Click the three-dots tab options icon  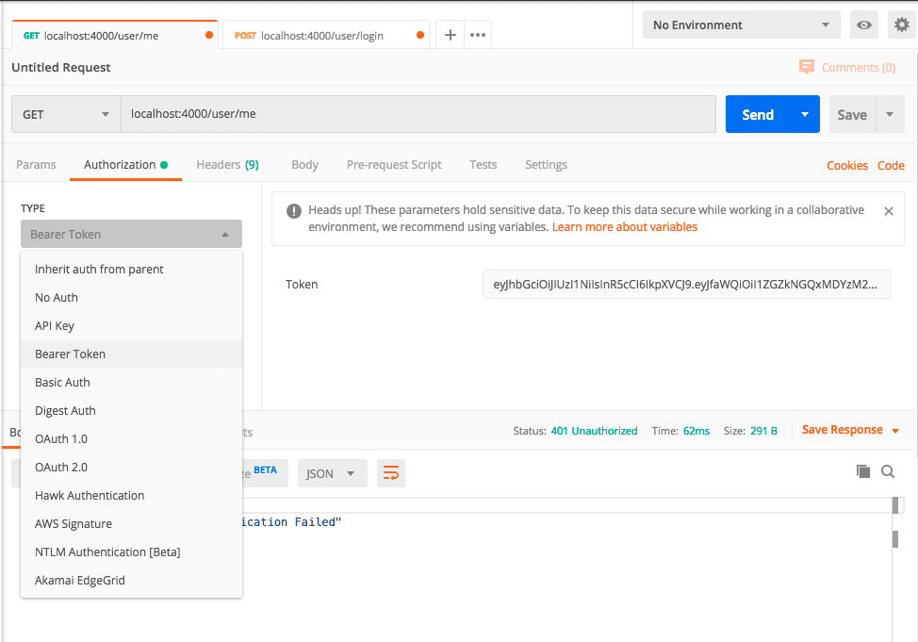478,35
